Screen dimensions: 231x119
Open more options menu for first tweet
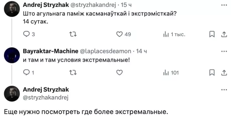coord(224,5)
